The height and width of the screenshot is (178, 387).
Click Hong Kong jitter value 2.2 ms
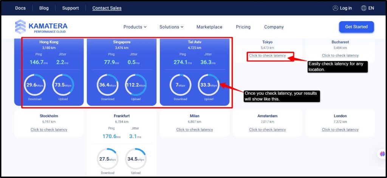tap(62, 62)
